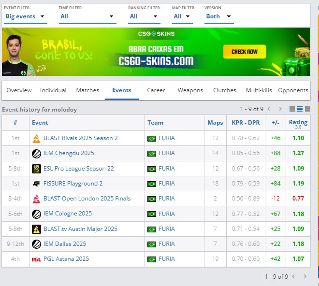Open FURIA team in IEM Chengdu row
319x286 pixels.
[x=167, y=153]
